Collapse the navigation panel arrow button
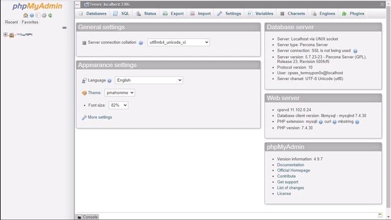The height and width of the screenshot is (220, 391). pyautogui.click(x=78, y=4)
